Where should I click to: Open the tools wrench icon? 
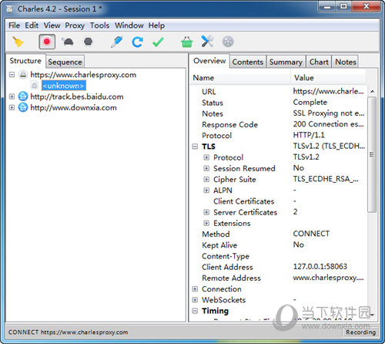[207, 42]
